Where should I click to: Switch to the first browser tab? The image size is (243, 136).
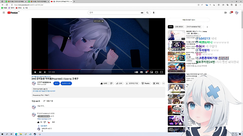(x=15, y=2)
